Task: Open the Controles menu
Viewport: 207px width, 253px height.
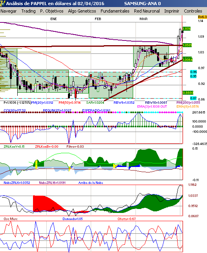Action: [x=193, y=11]
